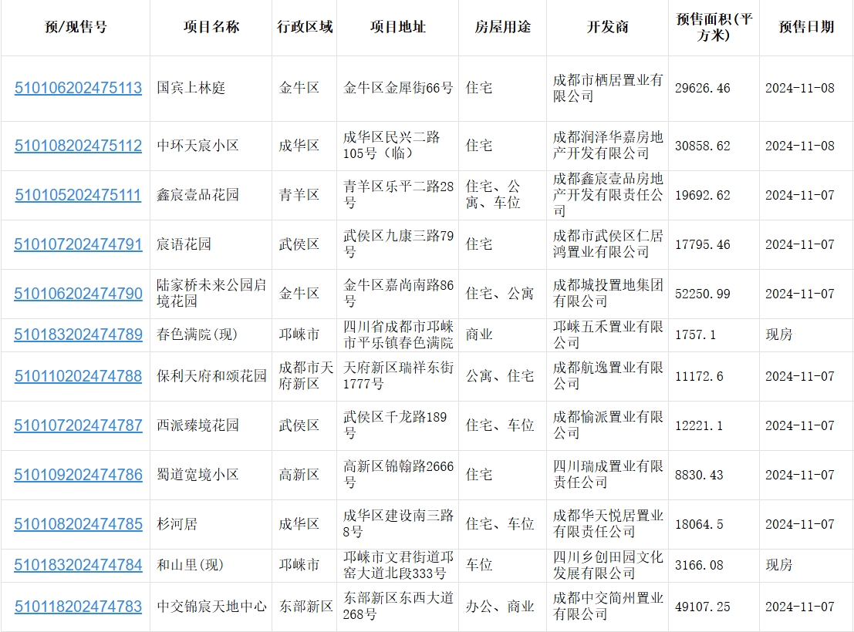Click usage cell 办公、商业
The width and height of the screenshot is (854, 632).
tap(499, 607)
